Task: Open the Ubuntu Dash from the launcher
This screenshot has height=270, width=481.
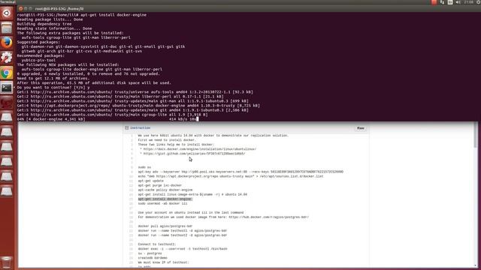Action: click(x=7, y=13)
